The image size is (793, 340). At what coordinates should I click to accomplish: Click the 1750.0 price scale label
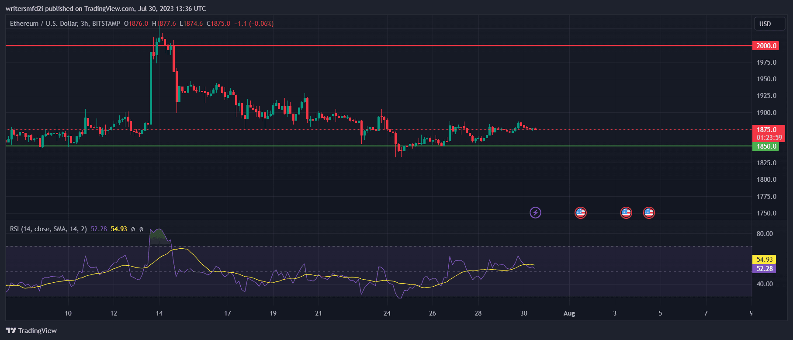coord(766,213)
